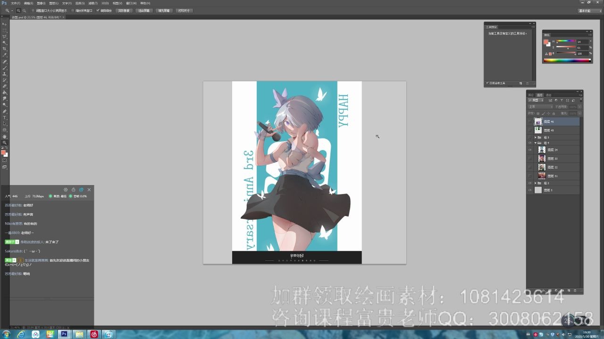Select the Dodge tool
Image resolution: width=604 pixels, height=339 pixels.
tap(5, 105)
